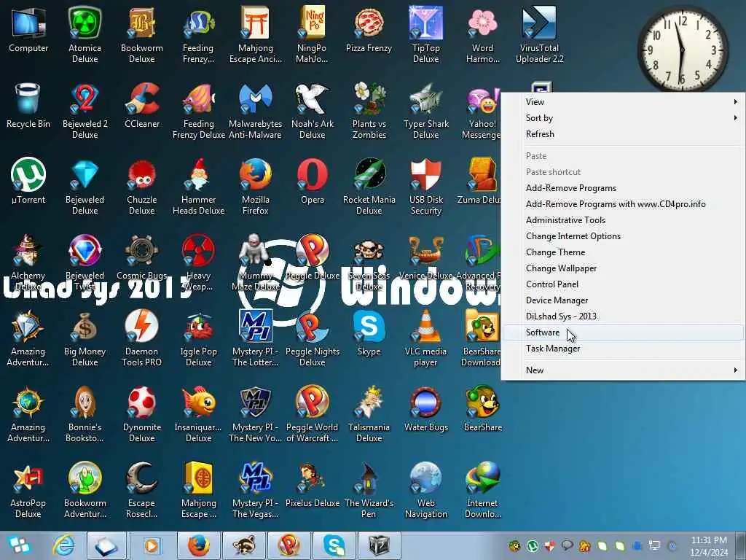Viewport: 746px width, 560px height.
Task: Expand the Sort by submenu
Action: point(624,118)
